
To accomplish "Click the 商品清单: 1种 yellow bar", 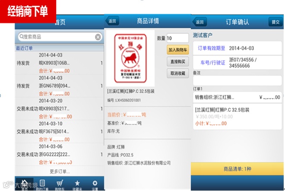I will [x=237, y=169].
